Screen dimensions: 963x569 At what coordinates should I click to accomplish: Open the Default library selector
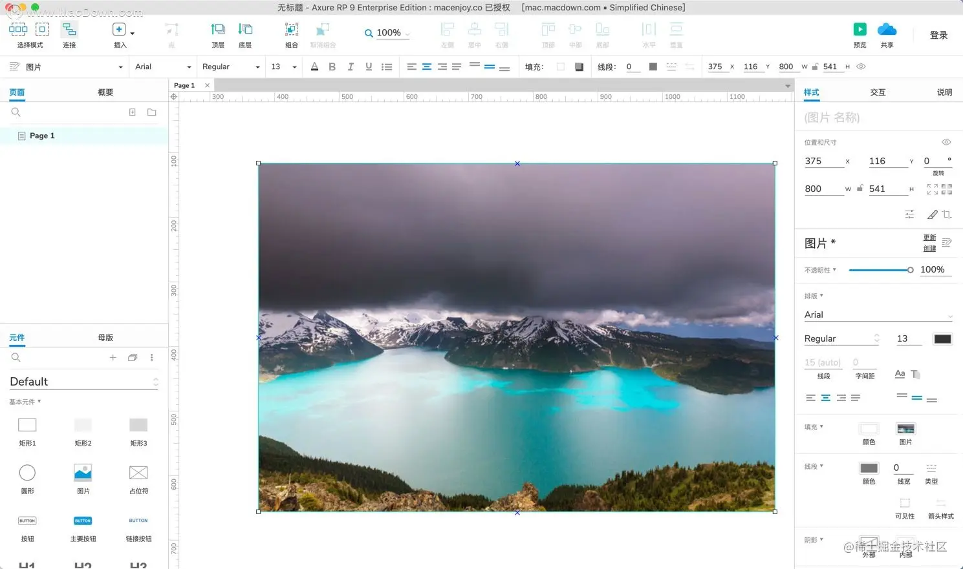pyautogui.click(x=84, y=382)
